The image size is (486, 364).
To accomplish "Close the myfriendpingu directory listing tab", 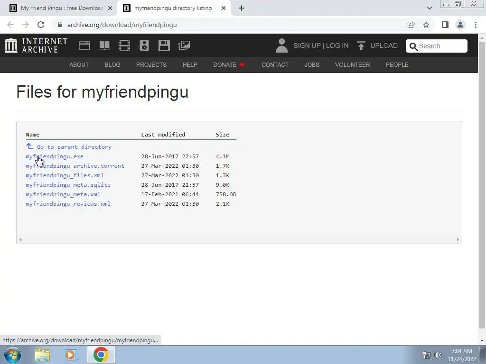I will point(224,9).
